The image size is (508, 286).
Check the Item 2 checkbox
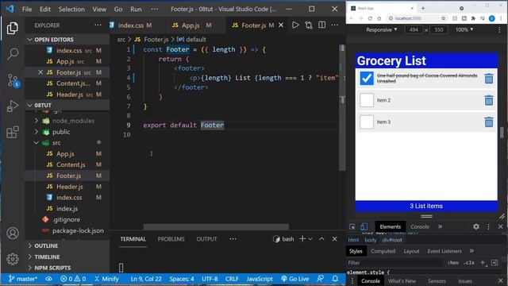(367, 100)
